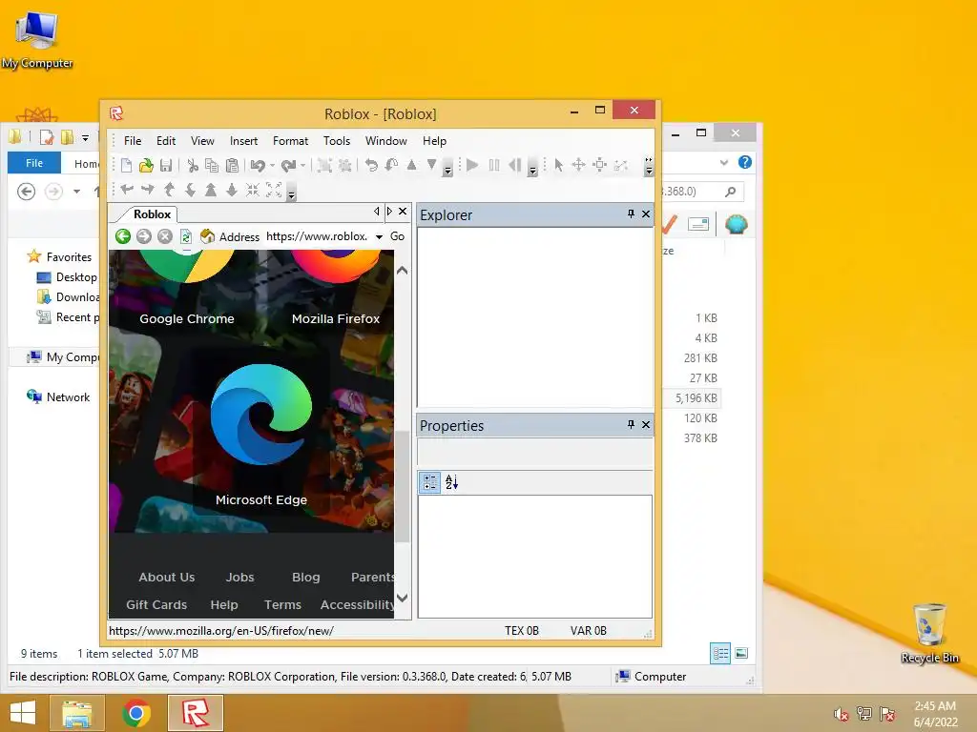Click the Play run icon
This screenshot has height=732, width=977.
[472, 165]
